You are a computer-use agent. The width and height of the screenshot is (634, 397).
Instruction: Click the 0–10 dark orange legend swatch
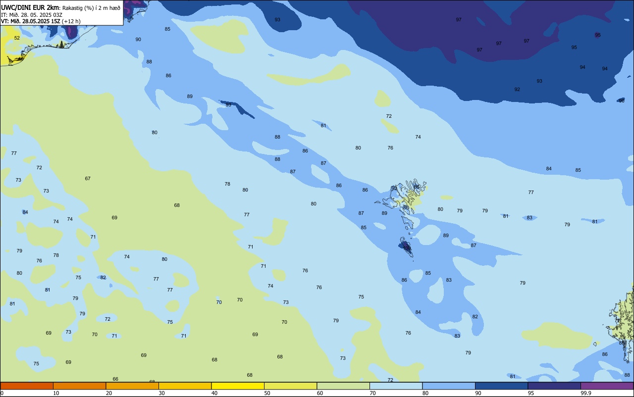point(27,386)
